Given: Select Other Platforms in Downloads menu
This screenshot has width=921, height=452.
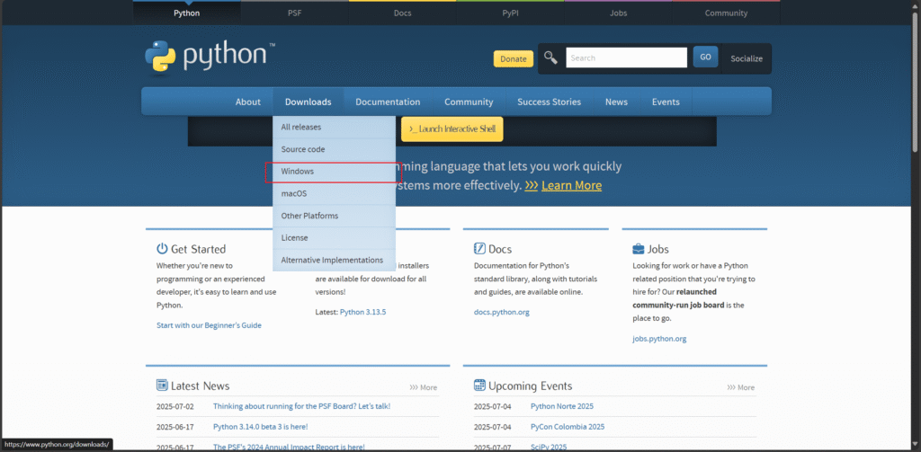Looking at the screenshot, I should (335, 216).
